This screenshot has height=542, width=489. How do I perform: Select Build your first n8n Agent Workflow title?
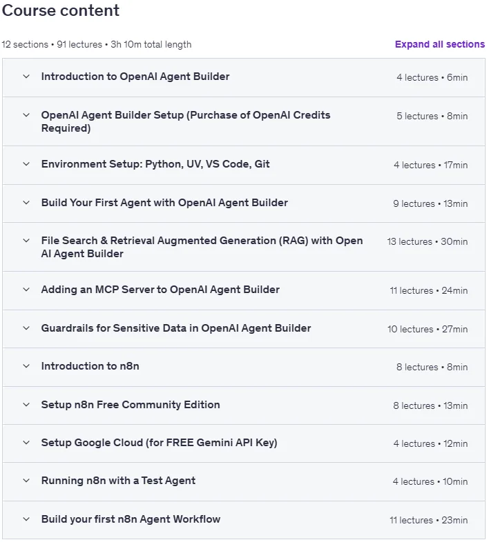tap(131, 519)
